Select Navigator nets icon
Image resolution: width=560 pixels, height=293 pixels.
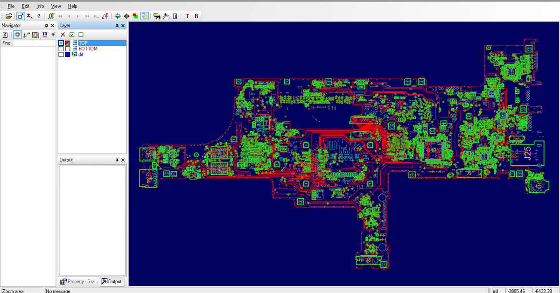tap(27, 35)
